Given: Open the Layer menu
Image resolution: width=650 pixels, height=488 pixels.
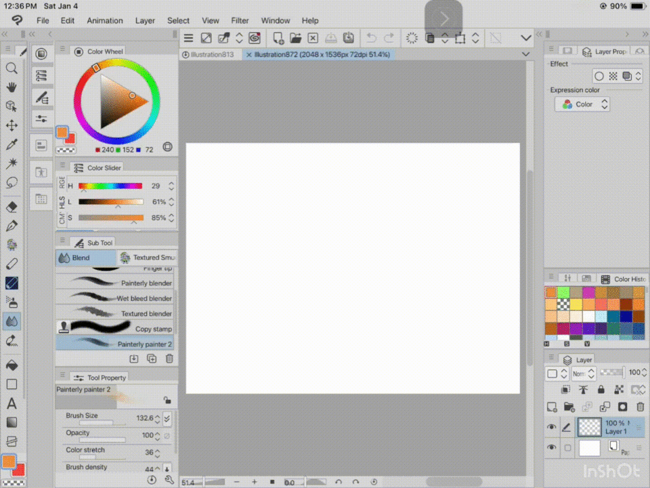Looking at the screenshot, I should [145, 21].
